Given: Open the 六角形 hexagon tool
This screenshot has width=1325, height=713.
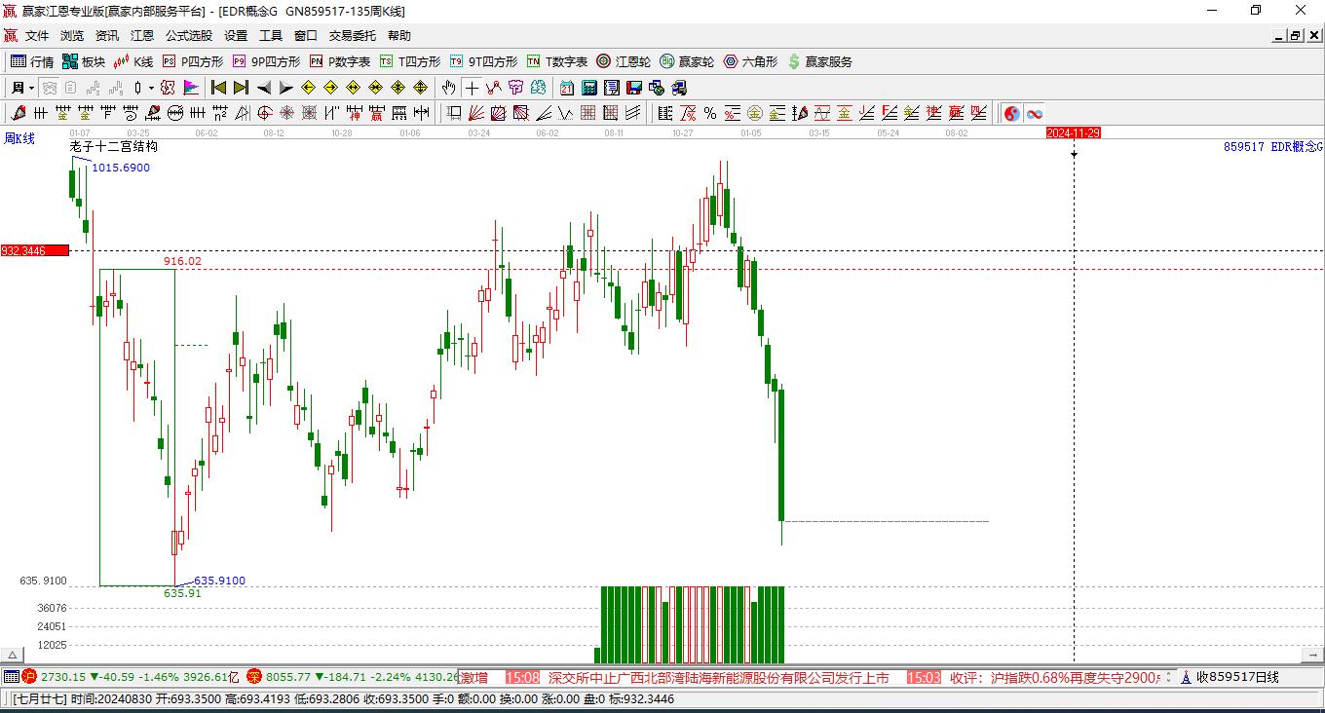Looking at the screenshot, I should pos(750,61).
